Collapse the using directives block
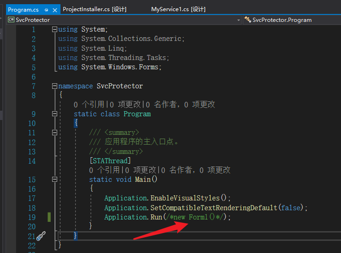This screenshot has height=253, width=341. coord(55,29)
